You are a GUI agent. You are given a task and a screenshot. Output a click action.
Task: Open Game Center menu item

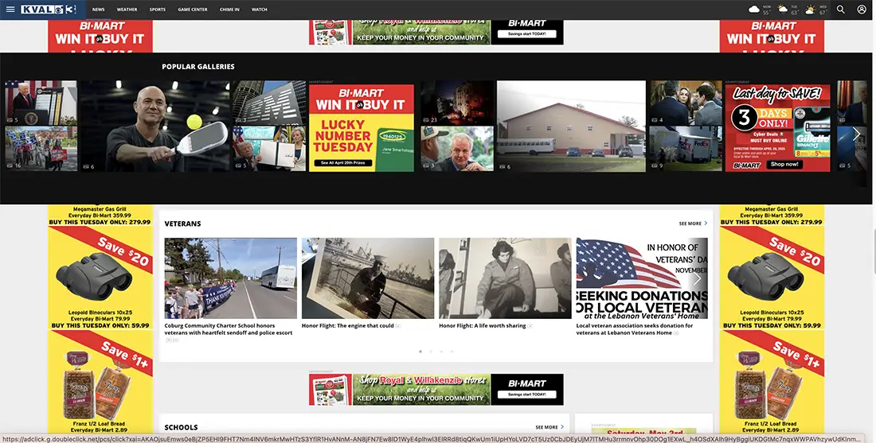click(193, 10)
